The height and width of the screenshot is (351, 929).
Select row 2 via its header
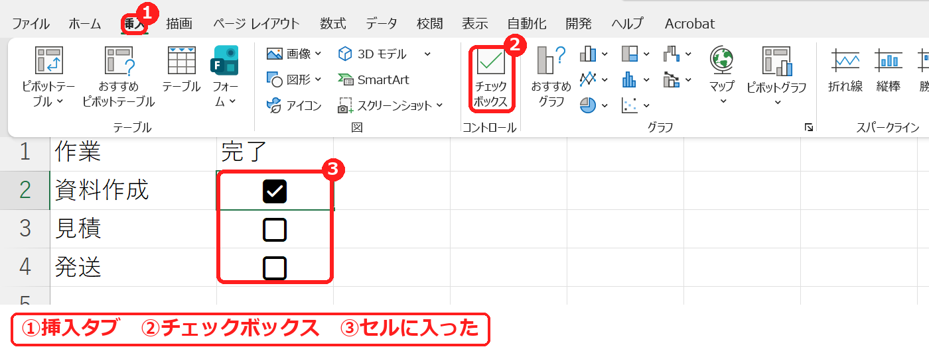pyautogui.click(x=25, y=191)
